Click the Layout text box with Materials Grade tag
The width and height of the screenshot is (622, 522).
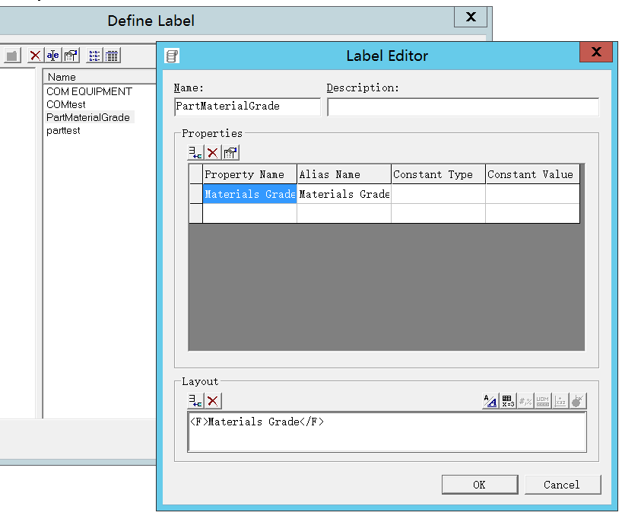[x=387, y=432]
